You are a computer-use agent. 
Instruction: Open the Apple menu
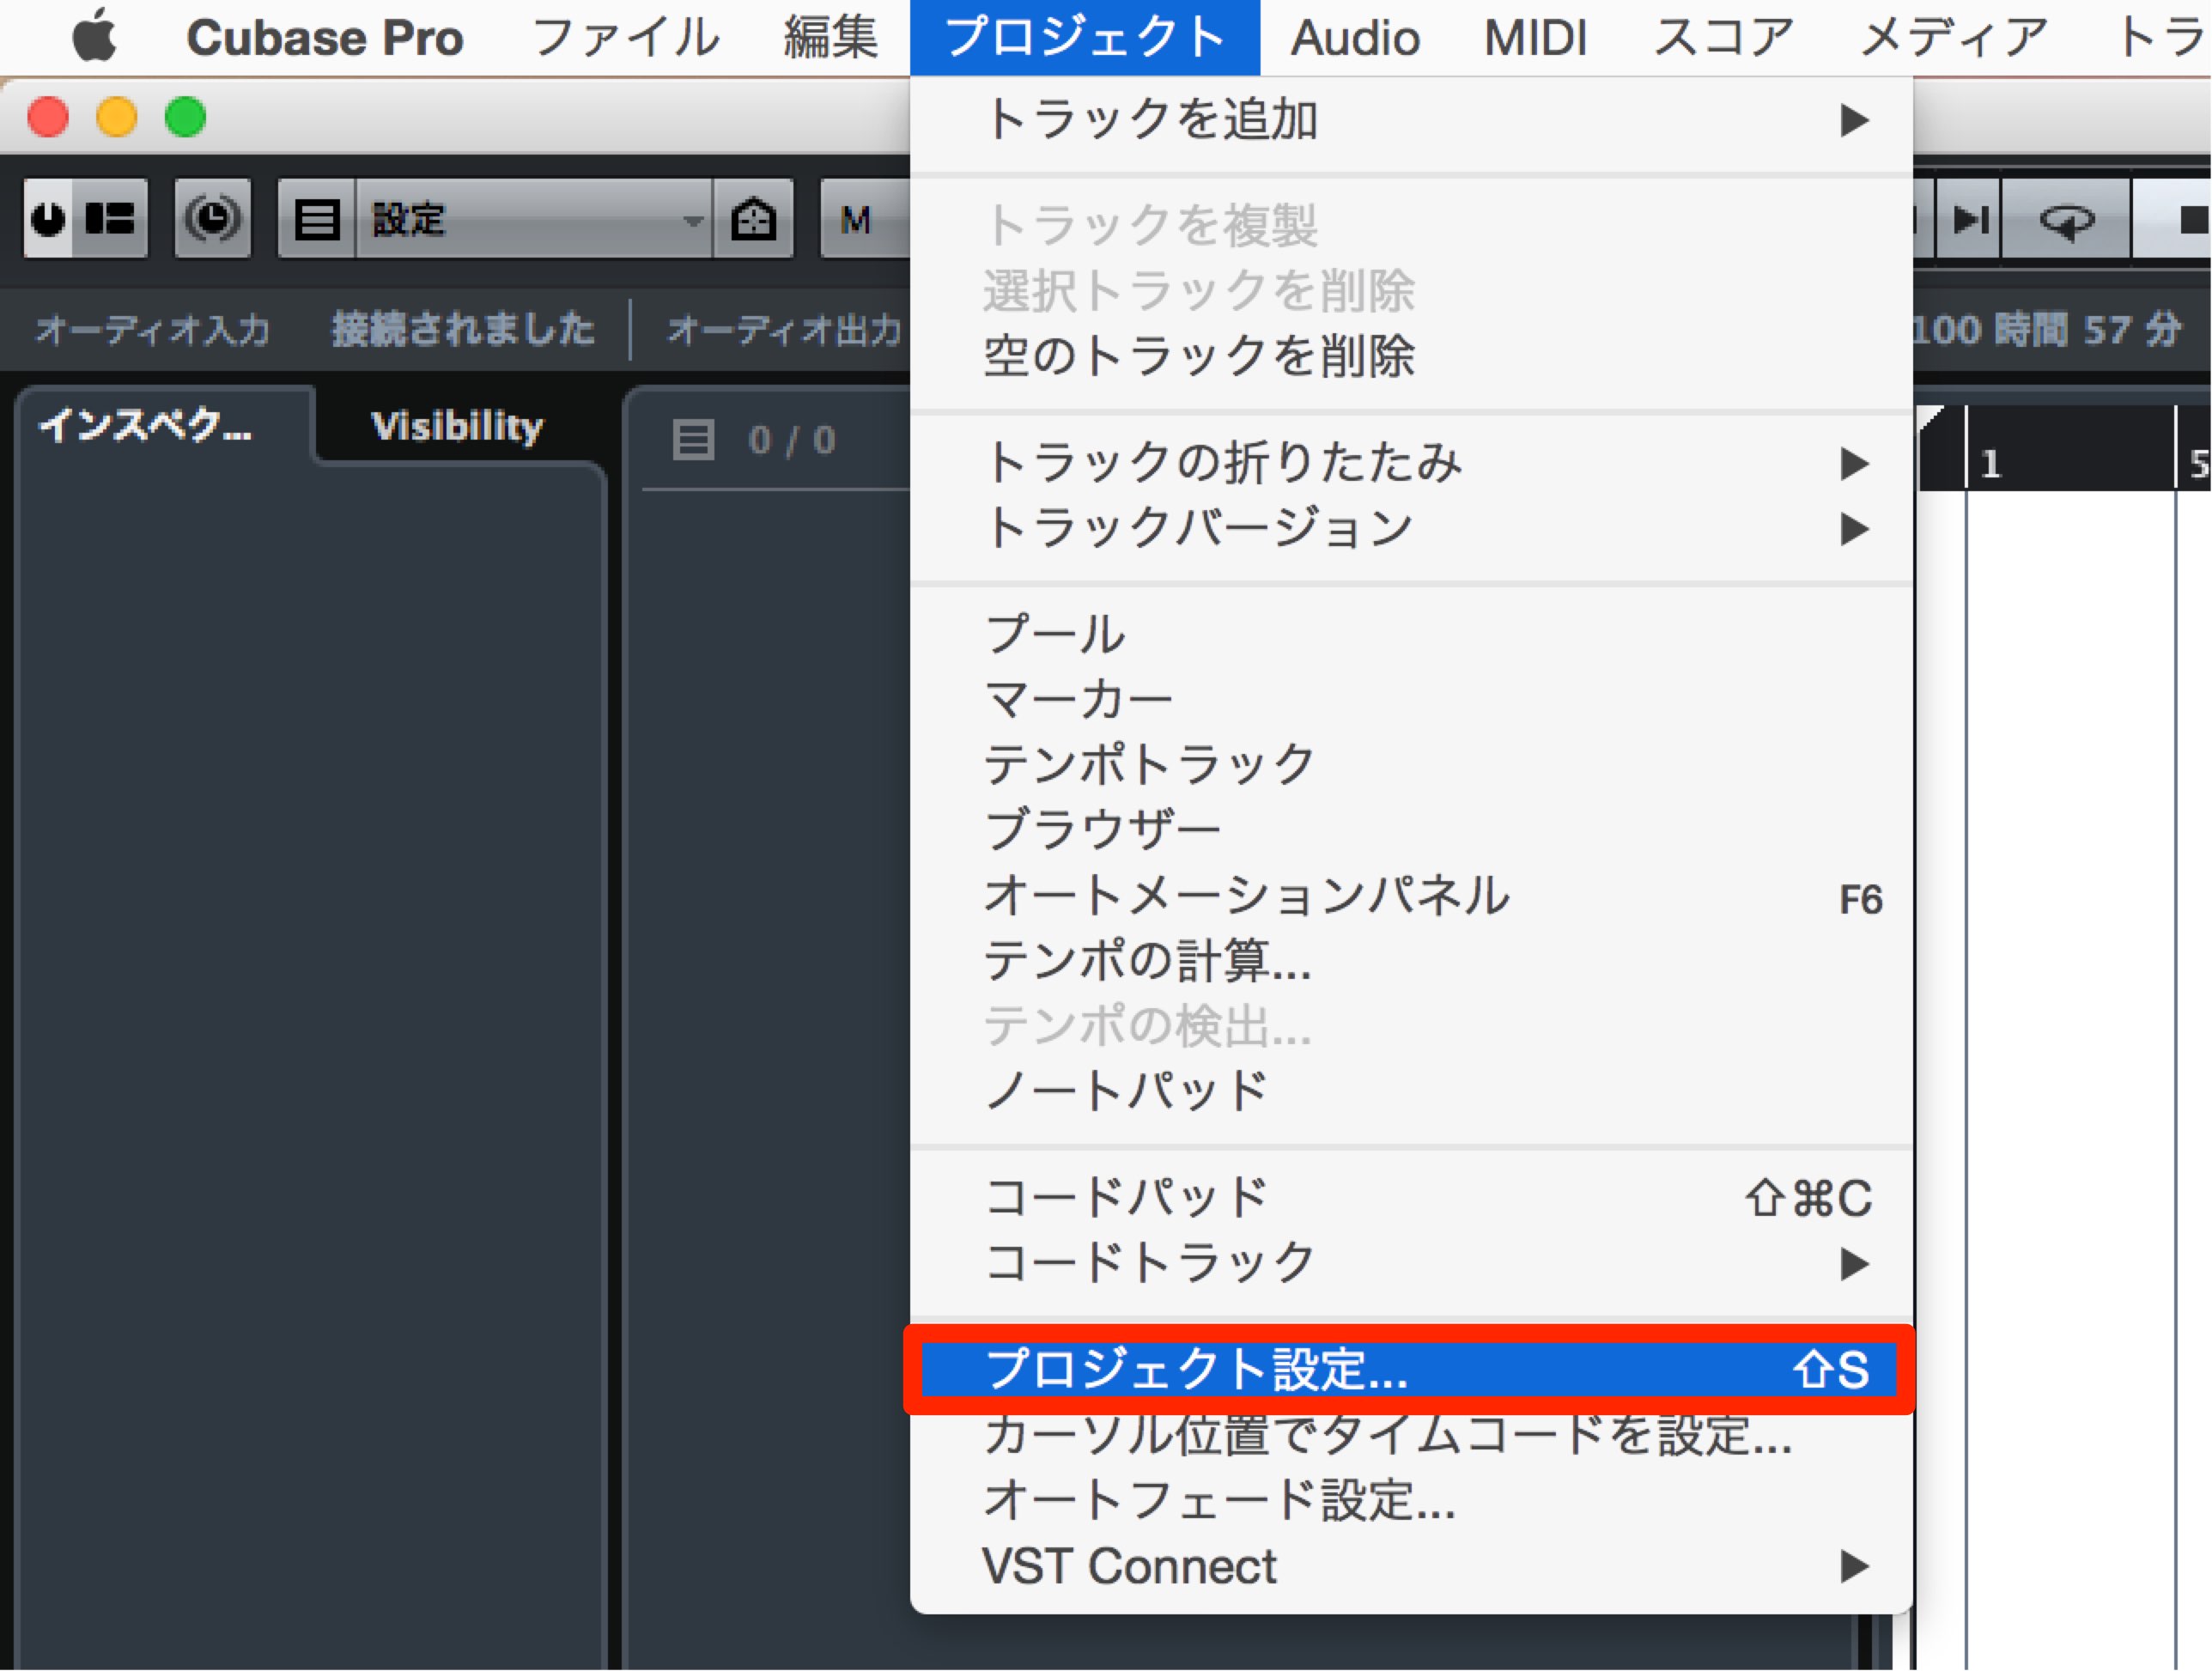click(94, 36)
